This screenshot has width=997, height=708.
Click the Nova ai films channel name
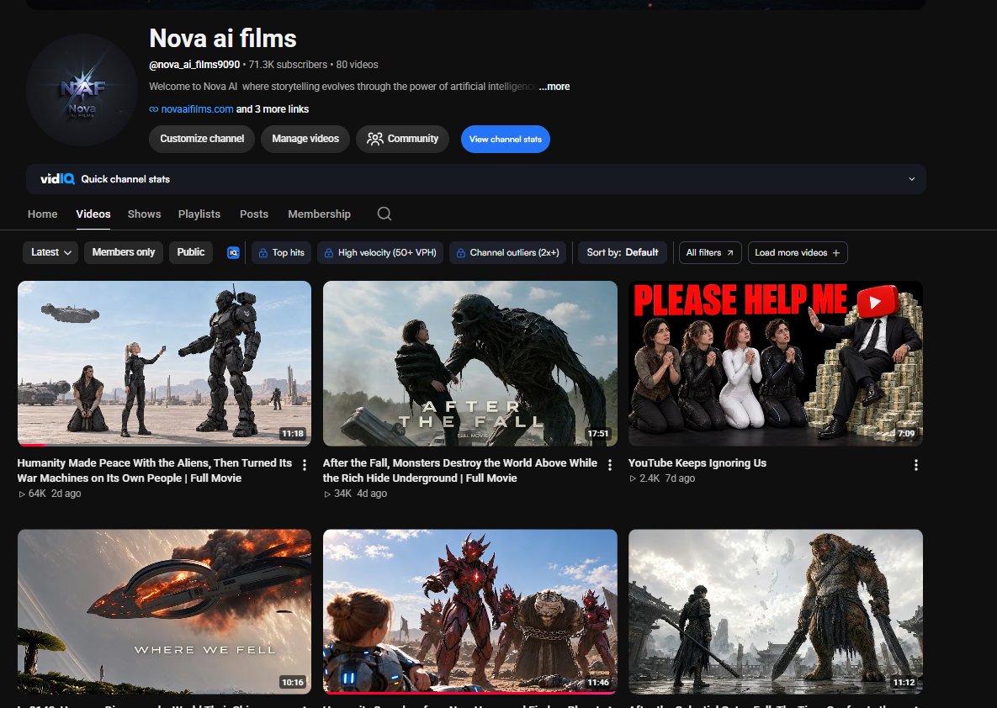[223, 38]
